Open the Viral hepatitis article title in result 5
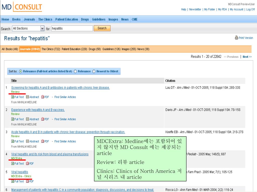The height and width of the screenshot is (192, 257). click(x=20, y=172)
